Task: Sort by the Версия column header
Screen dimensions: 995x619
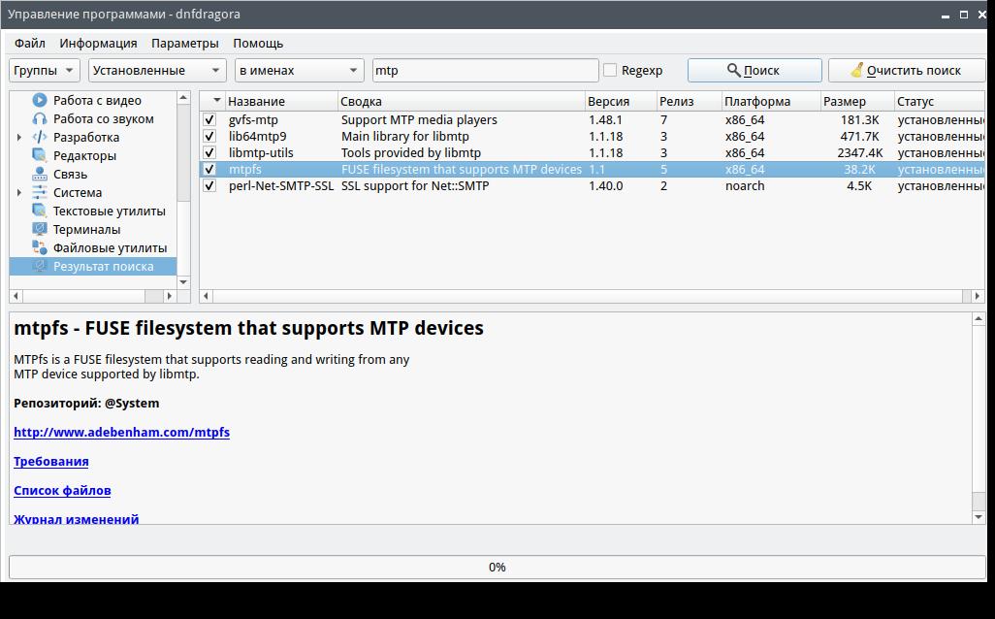Action: (x=620, y=101)
